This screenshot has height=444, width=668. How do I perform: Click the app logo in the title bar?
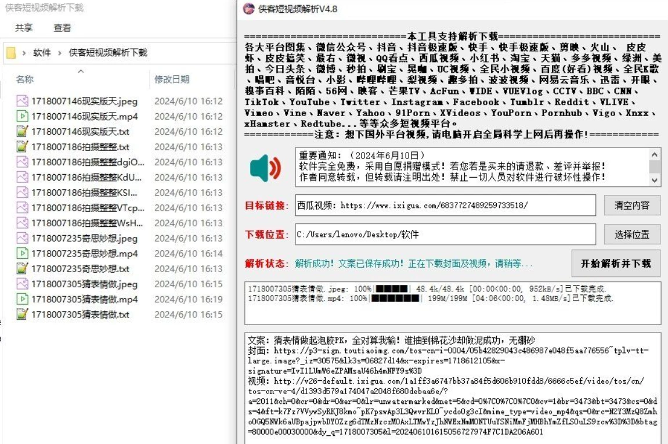click(x=249, y=9)
